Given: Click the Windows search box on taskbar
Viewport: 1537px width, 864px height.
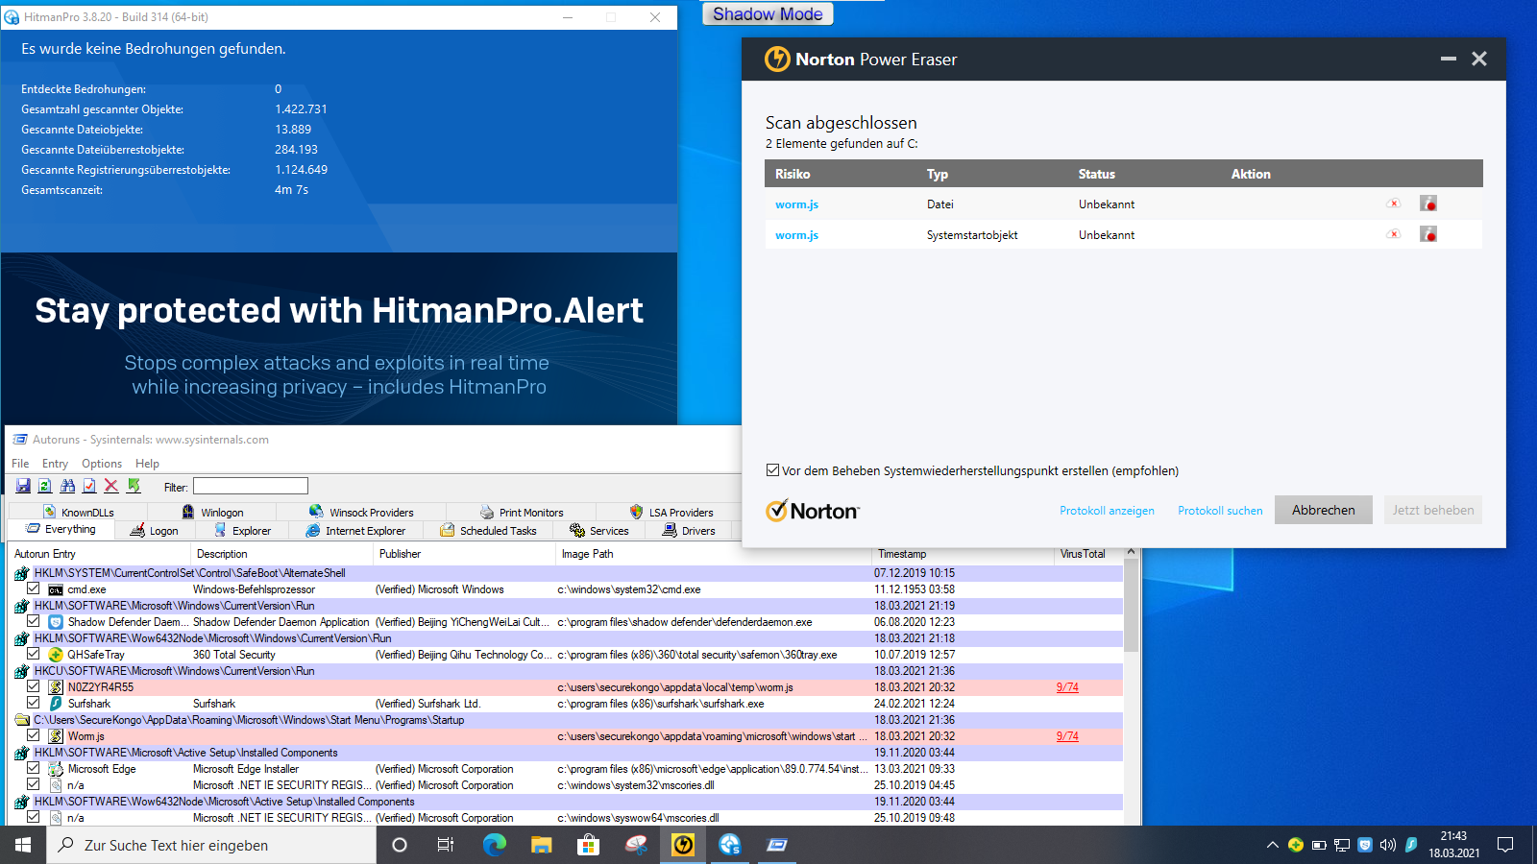Looking at the screenshot, I should pyautogui.click(x=211, y=845).
